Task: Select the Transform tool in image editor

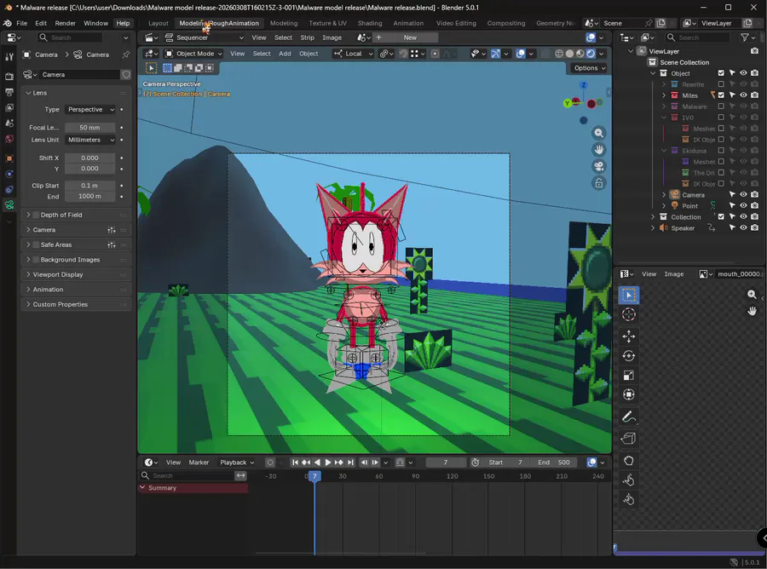Action: click(x=629, y=394)
